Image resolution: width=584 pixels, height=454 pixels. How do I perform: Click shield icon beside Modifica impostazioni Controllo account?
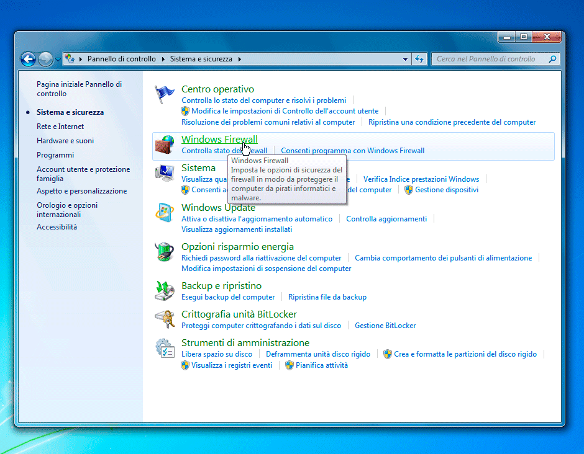tap(185, 111)
